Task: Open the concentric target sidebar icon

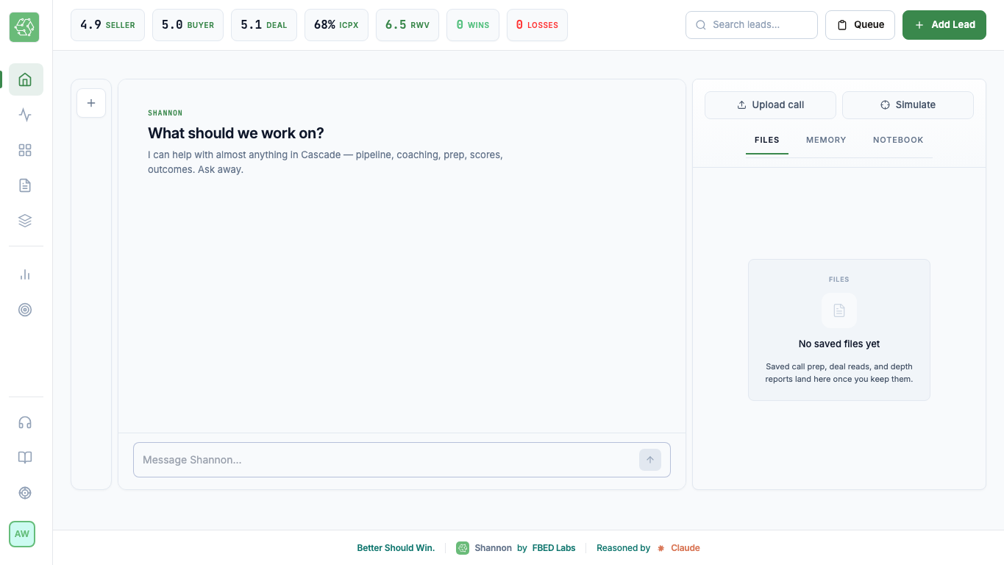Action: pyautogui.click(x=25, y=310)
